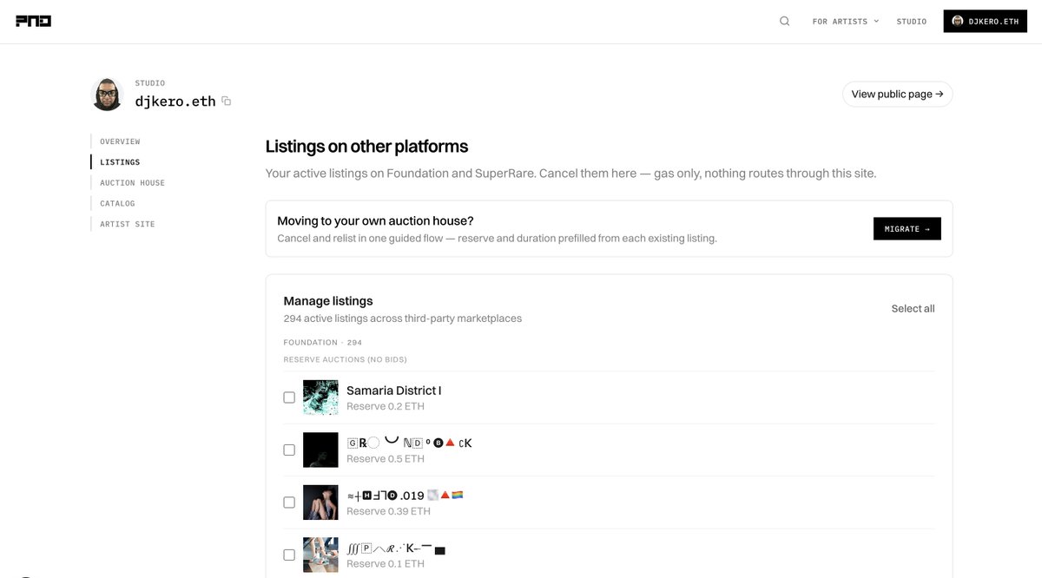Click Listings on other platforms heading

tap(366, 147)
